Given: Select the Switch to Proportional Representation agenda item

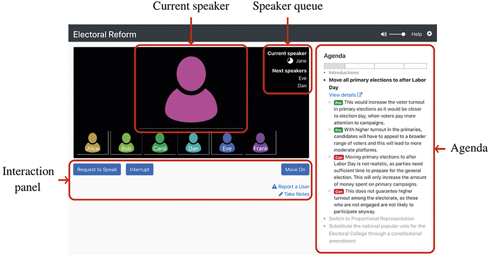Looking at the screenshot, I should point(371,219).
